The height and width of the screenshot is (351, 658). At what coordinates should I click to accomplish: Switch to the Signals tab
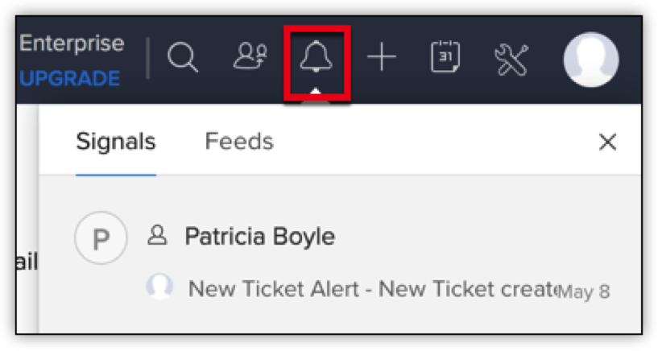[115, 142]
